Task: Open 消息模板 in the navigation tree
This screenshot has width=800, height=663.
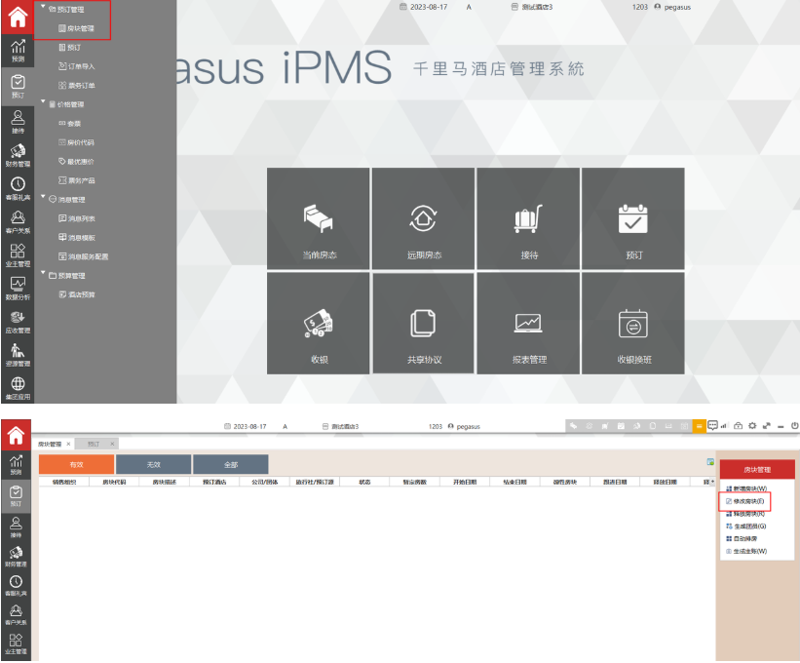Action: point(77,237)
